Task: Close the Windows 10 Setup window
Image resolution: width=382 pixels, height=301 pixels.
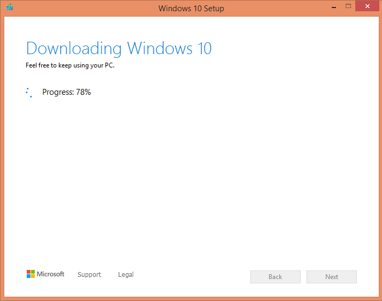Action: [x=368, y=6]
